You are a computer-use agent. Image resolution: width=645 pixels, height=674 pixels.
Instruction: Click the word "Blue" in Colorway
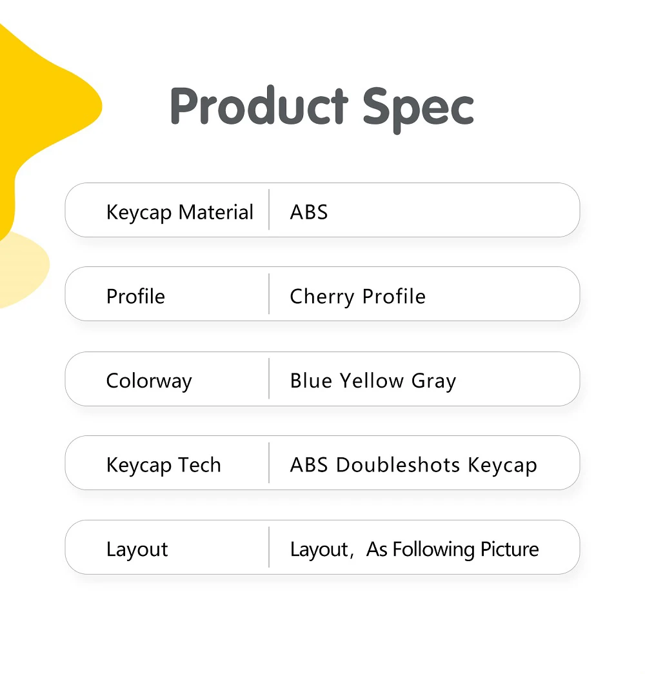pyautogui.click(x=312, y=381)
